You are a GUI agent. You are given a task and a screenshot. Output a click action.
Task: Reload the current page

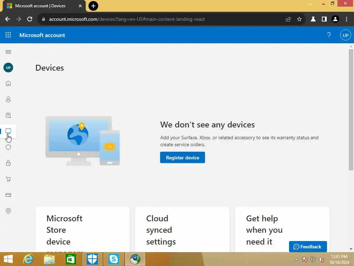[x=30, y=19]
